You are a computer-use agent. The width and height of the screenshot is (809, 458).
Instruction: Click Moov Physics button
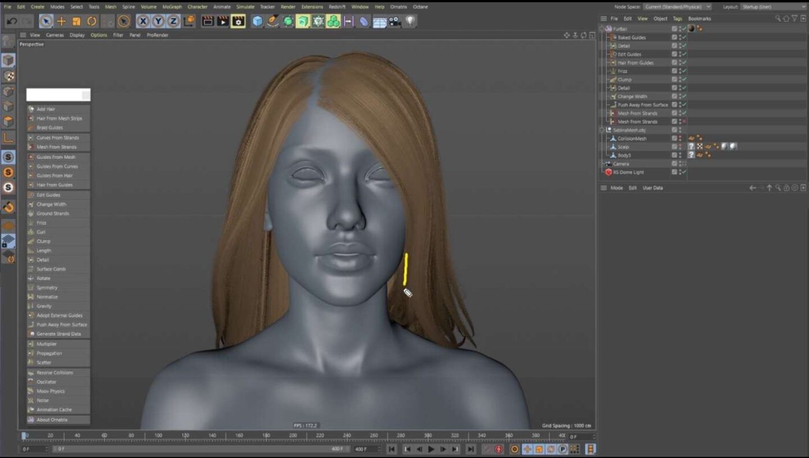pyautogui.click(x=58, y=391)
